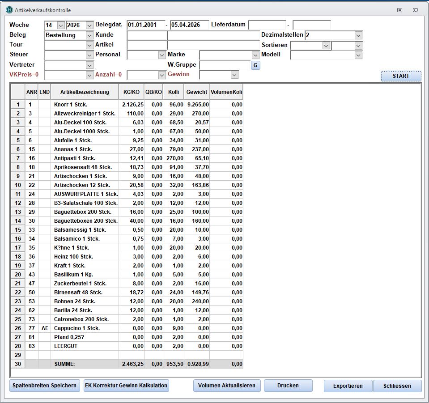Click the application logo icon in title bar
Viewport: 429px width, 403px height.
(9, 10)
